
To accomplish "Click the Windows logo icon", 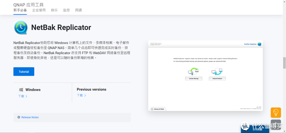I will [21, 90].
